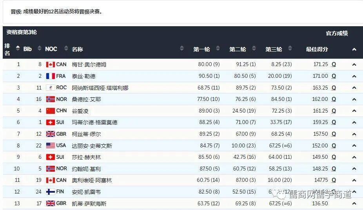The width and height of the screenshot is (363, 210).
Task: Click 最佳得分 column header
Action: point(317,49)
